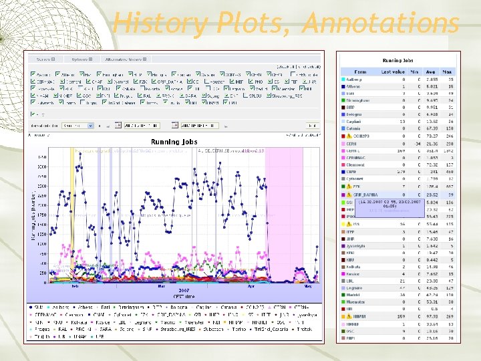
Task: Click the Strasbourg_IRES entry in chart legend
Action: pyautogui.click(x=175, y=329)
